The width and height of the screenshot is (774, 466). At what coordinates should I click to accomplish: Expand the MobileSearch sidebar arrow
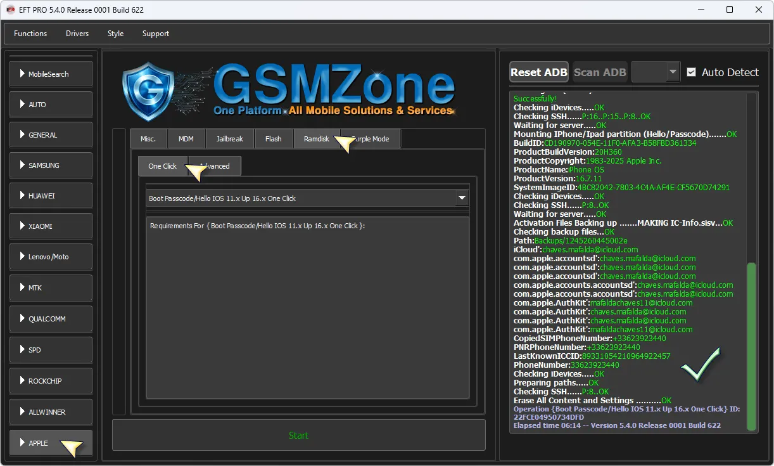pyautogui.click(x=22, y=74)
